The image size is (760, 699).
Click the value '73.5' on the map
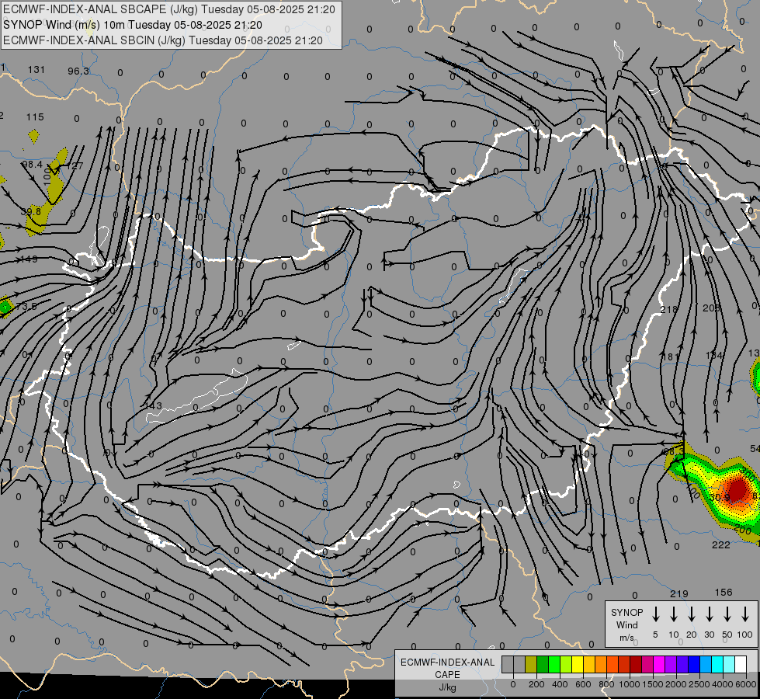click(x=26, y=306)
